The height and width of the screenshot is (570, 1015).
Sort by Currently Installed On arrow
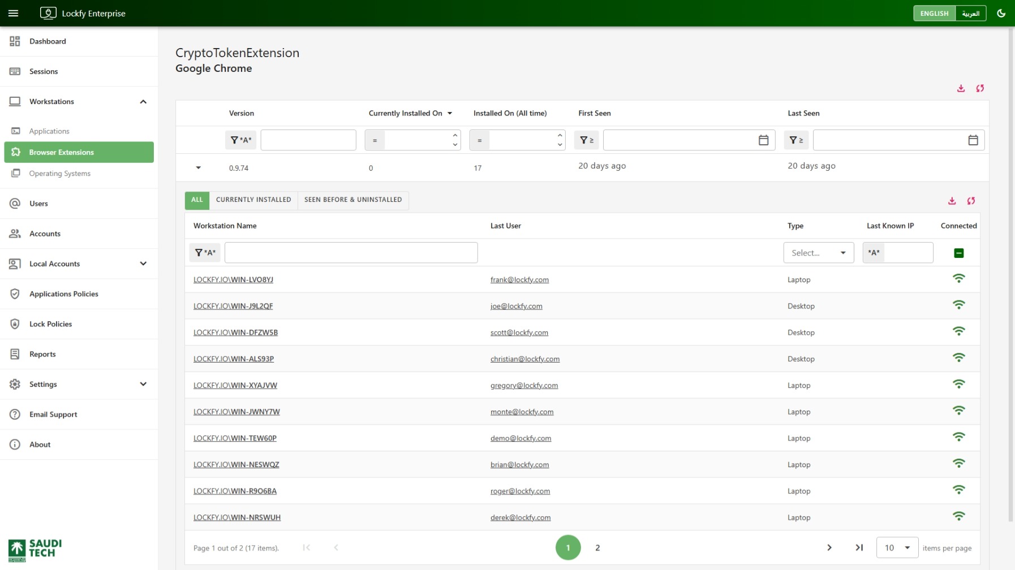(450, 113)
